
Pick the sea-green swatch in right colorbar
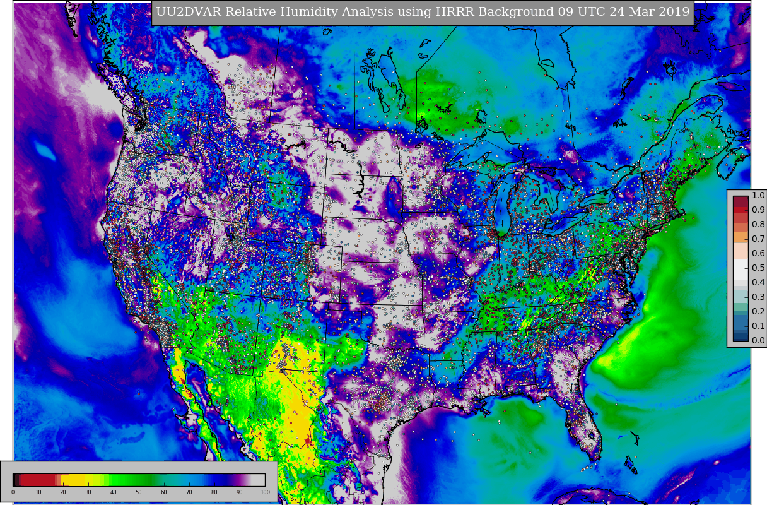(x=741, y=307)
